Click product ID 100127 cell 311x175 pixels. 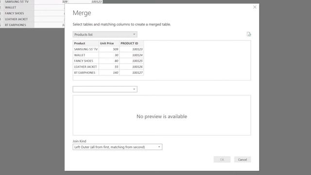[x=132, y=72]
